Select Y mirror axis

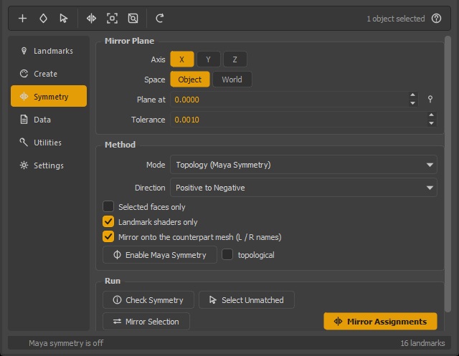pyautogui.click(x=208, y=59)
